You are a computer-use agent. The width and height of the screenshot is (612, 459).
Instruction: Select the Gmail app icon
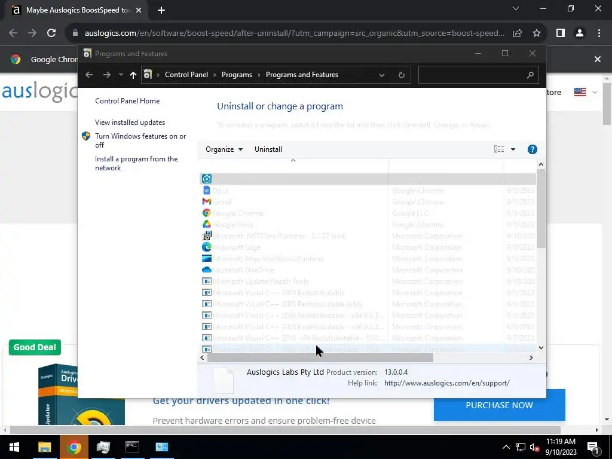click(206, 201)
